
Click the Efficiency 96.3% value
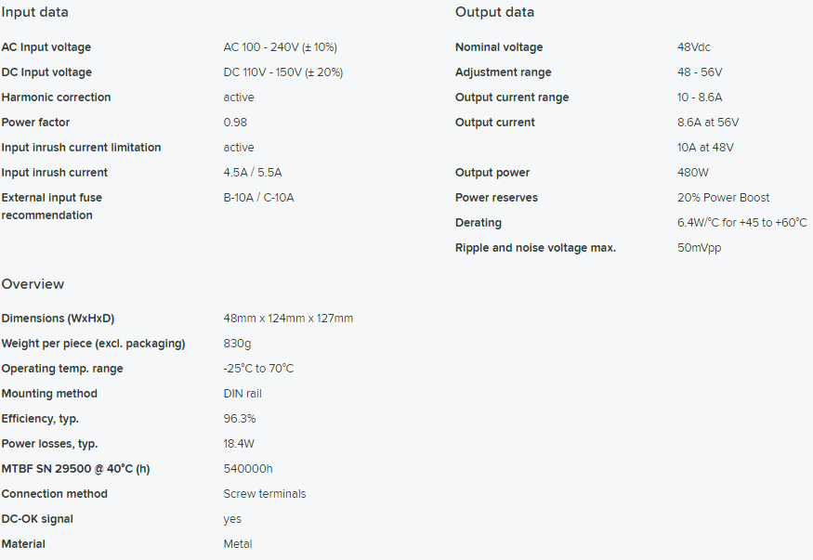240,419
